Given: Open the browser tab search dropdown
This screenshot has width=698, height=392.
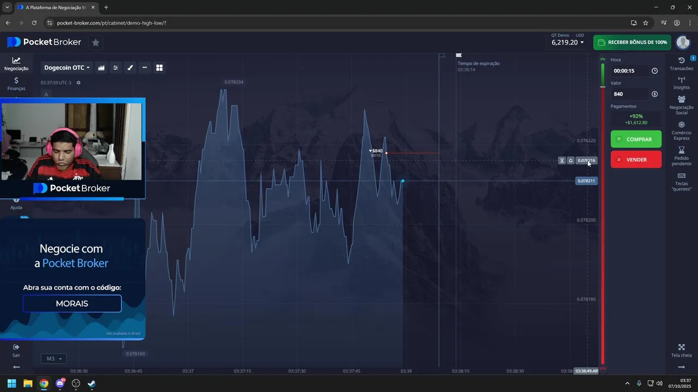Looking at the screenshot, I should [x=7, y=7].
